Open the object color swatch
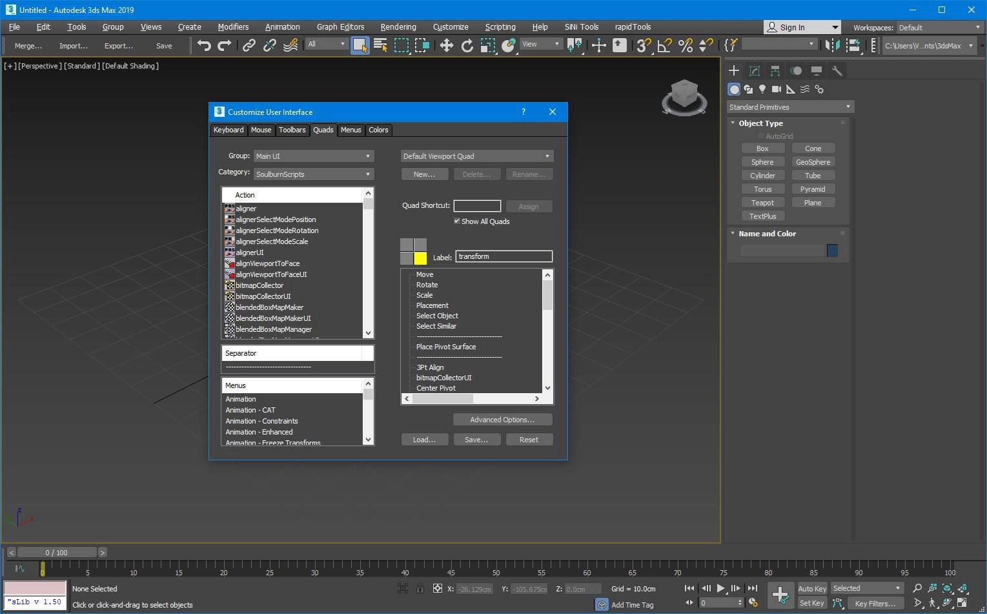Image resolution: width=987 pixels, height=614 pixels. (832, 251)
